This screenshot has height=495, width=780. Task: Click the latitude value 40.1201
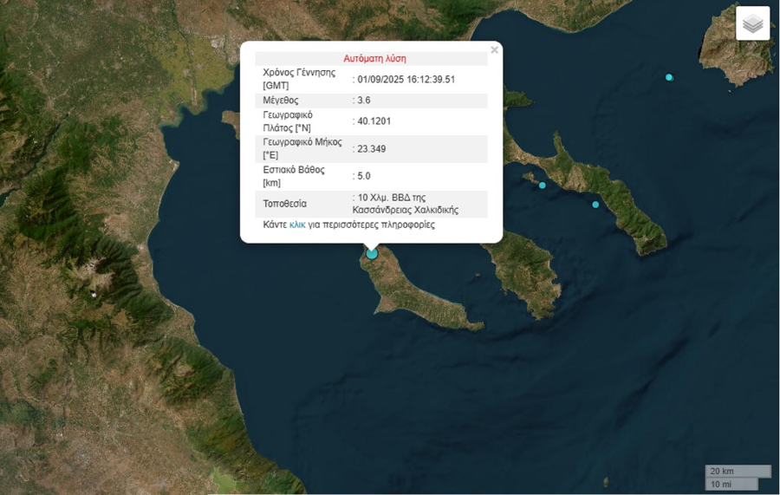click(x=374, y=121)
